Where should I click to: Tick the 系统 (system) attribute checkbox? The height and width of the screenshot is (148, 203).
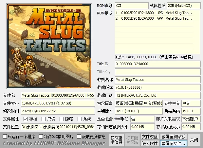(80, 119)
